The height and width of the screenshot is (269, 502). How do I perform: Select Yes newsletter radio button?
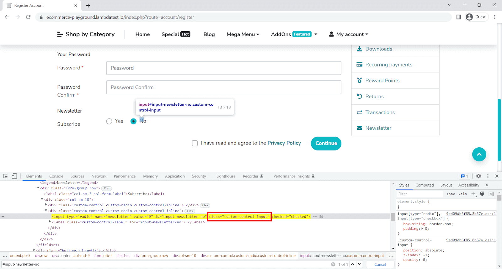click(x=109, y=121)
